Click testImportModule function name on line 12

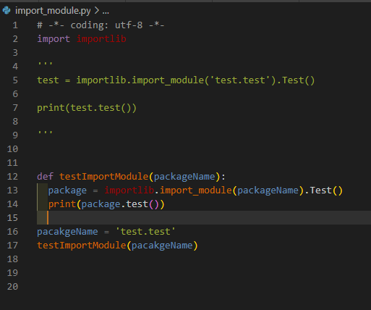click(x=103, y=177)
